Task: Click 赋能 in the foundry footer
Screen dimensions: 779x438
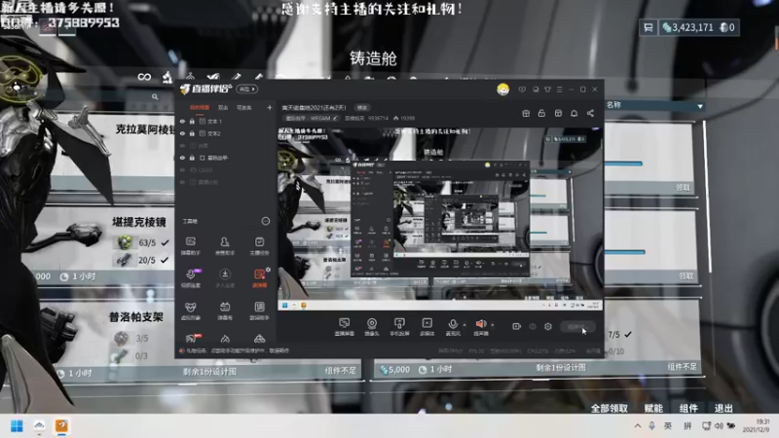Action: (653, 408)
